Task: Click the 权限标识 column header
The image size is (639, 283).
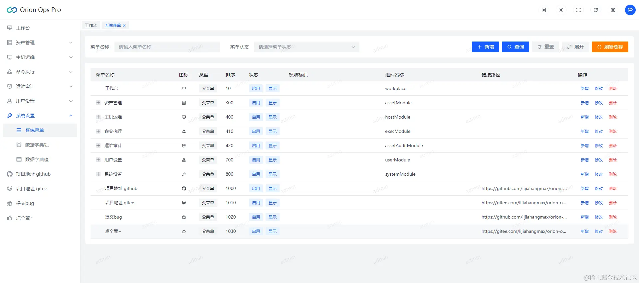Action: pos(298,75)
